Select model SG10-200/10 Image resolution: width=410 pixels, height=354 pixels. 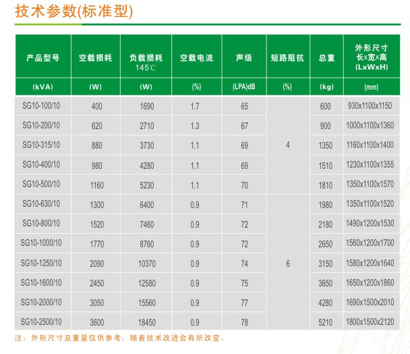pos(41,125)
